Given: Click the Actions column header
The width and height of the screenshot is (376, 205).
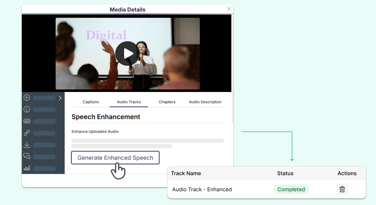Looking at the screenshot, I should coord(347,173).
